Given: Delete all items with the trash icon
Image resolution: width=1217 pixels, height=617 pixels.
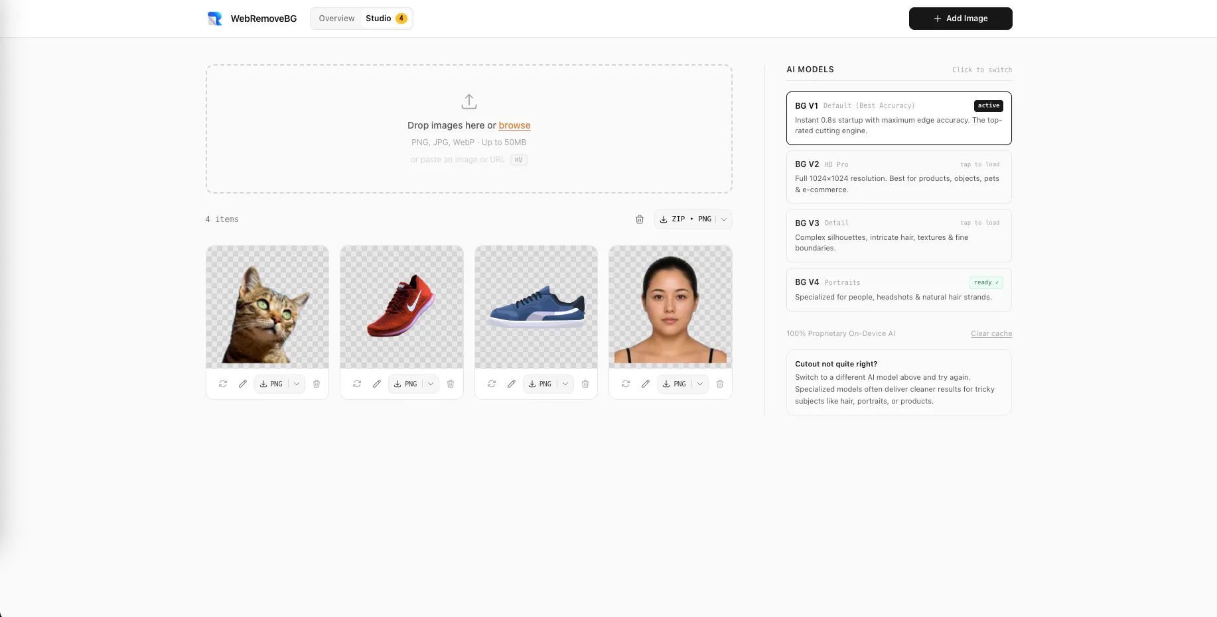Looking at the screenshot, I should pyautogui.click(x=640, y=219).
